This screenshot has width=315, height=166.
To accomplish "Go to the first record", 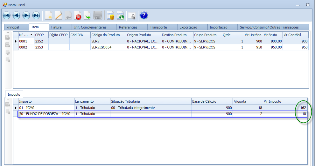I will click(x=6, y=15).
